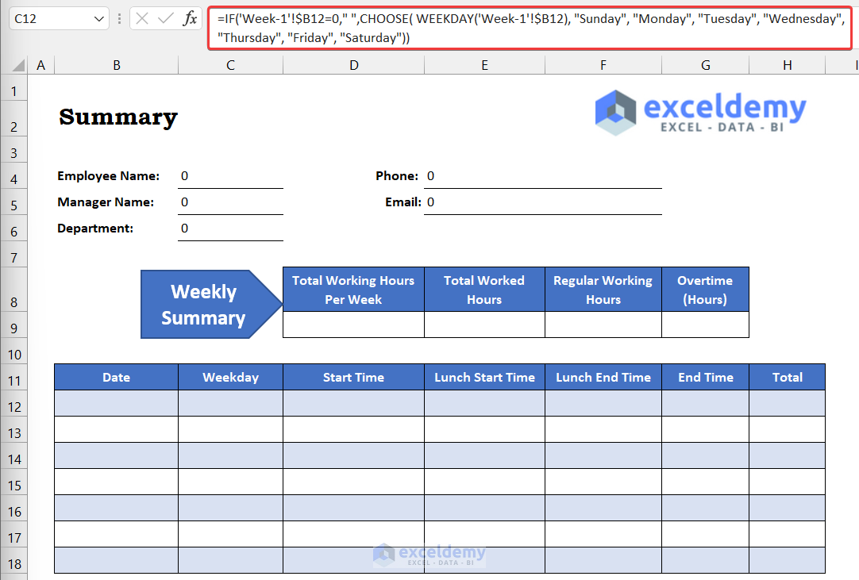859x580 pixels.
Task: Click into the Name Box showing C12
Action: point(50,18)
